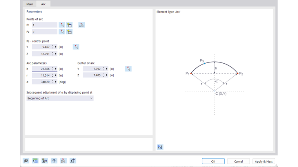The height and width of the screenshot is (167, 298).
Task: Confirm dialog with OK button
Action: click(x=213, y=161)
